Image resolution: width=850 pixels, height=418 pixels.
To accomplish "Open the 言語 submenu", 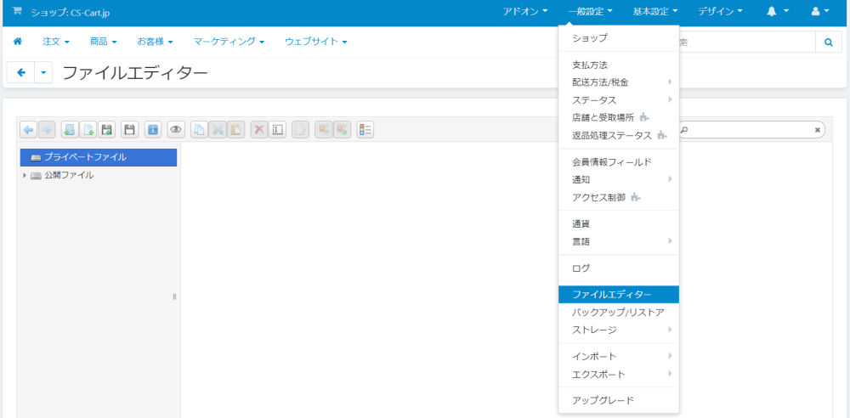I will coord(619,241).
